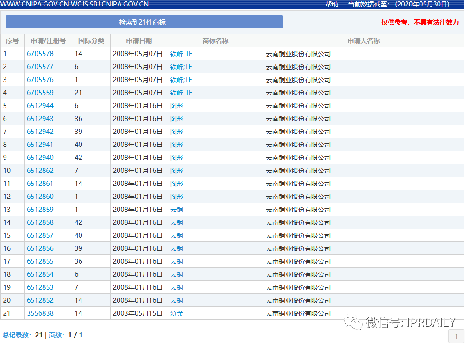Image resolution: width=470 pixels, height=343 pixels.
Task: Open 云铜 trademark in row 13
Action: pyautogui.click(x=177, y=210)
